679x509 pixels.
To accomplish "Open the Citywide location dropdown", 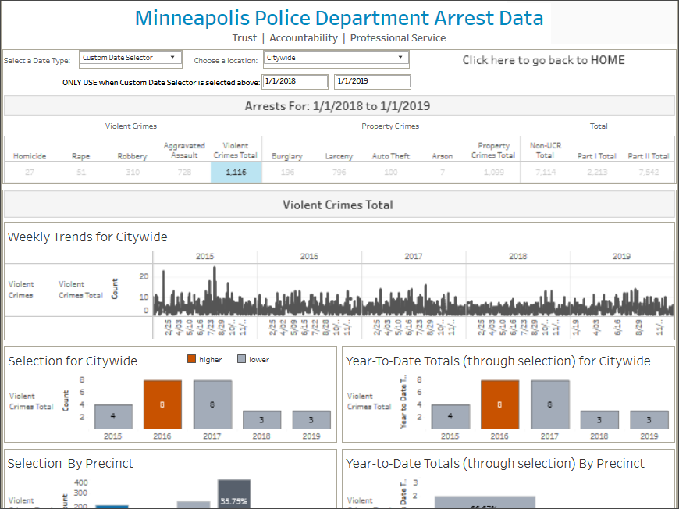I will coord(336,58).
